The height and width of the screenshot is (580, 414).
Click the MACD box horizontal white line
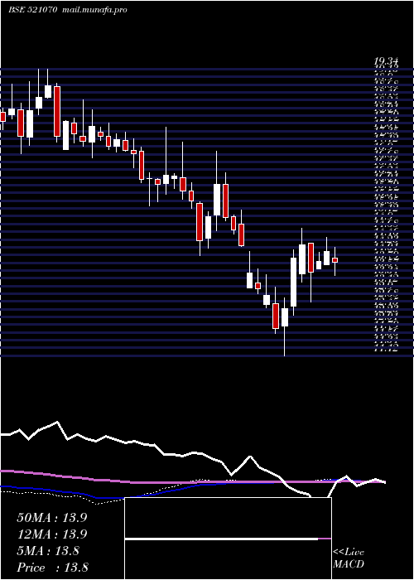221,539
